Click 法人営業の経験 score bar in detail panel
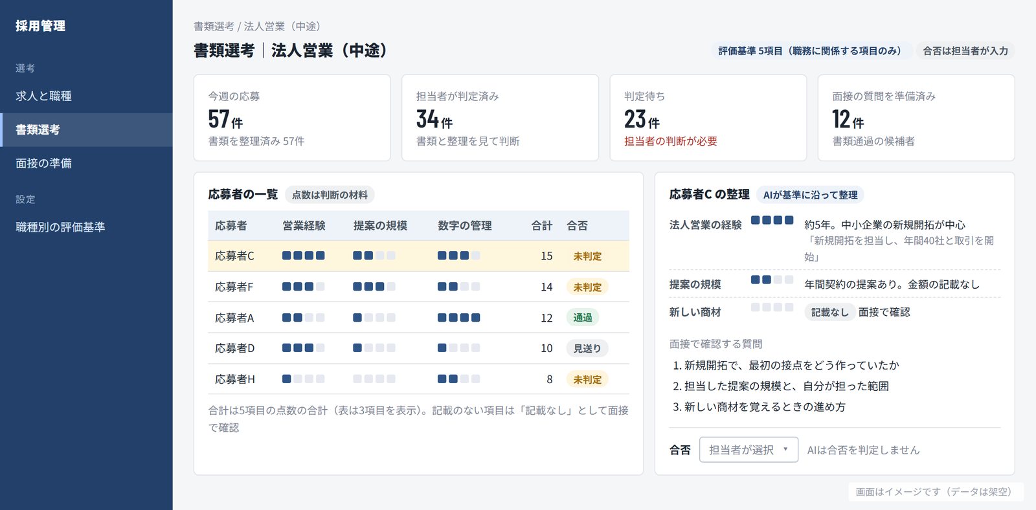The image size is (1036, 510). tap(772, 220)
